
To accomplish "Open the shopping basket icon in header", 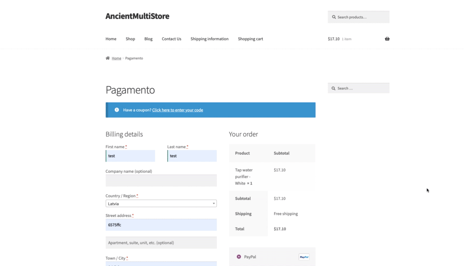I will tap(387, 39).
